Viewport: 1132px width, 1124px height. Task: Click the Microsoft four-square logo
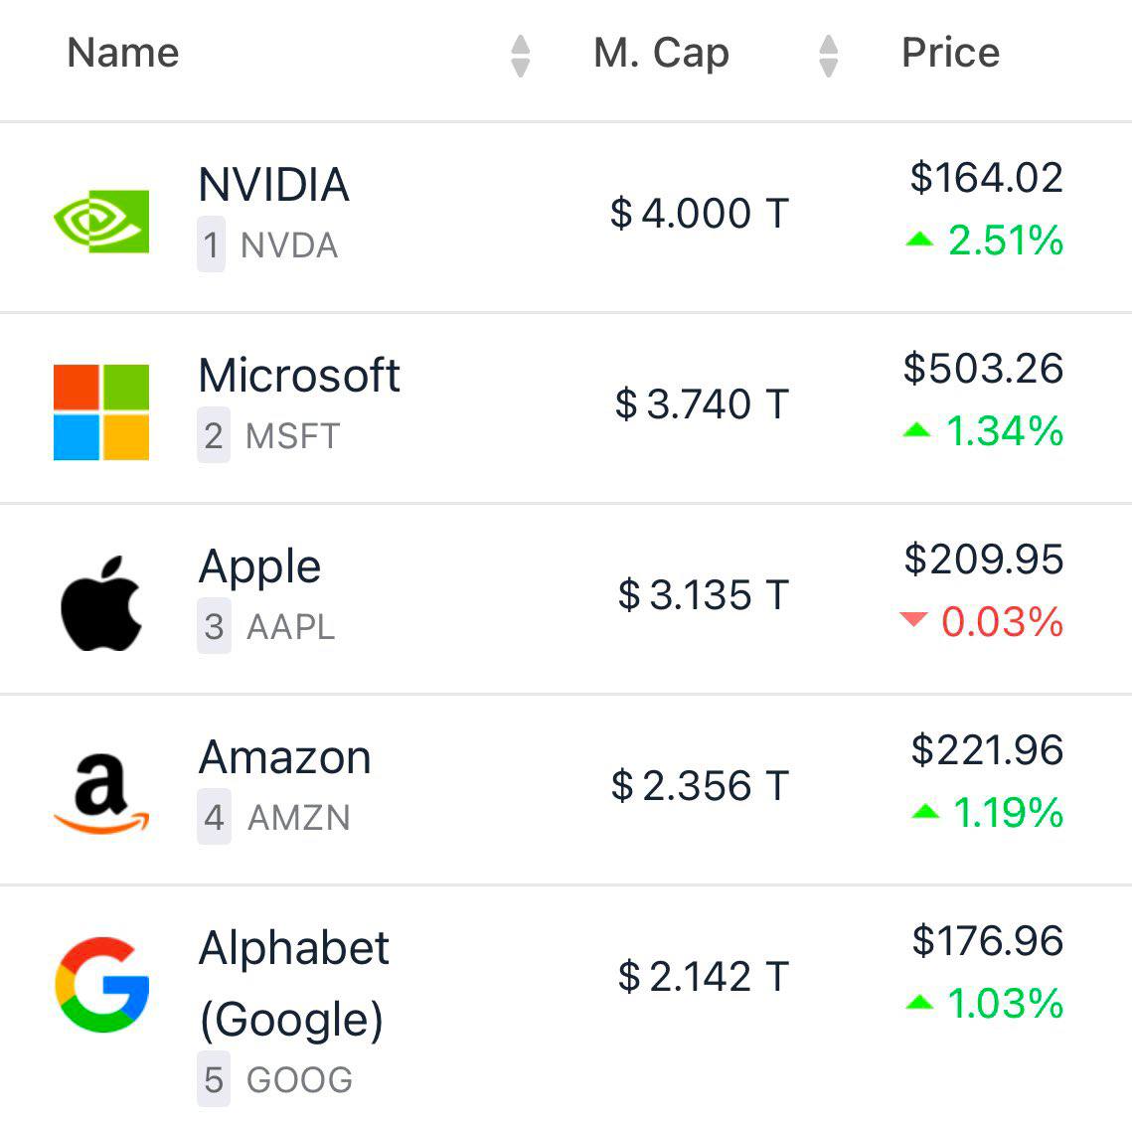(101, 412)
